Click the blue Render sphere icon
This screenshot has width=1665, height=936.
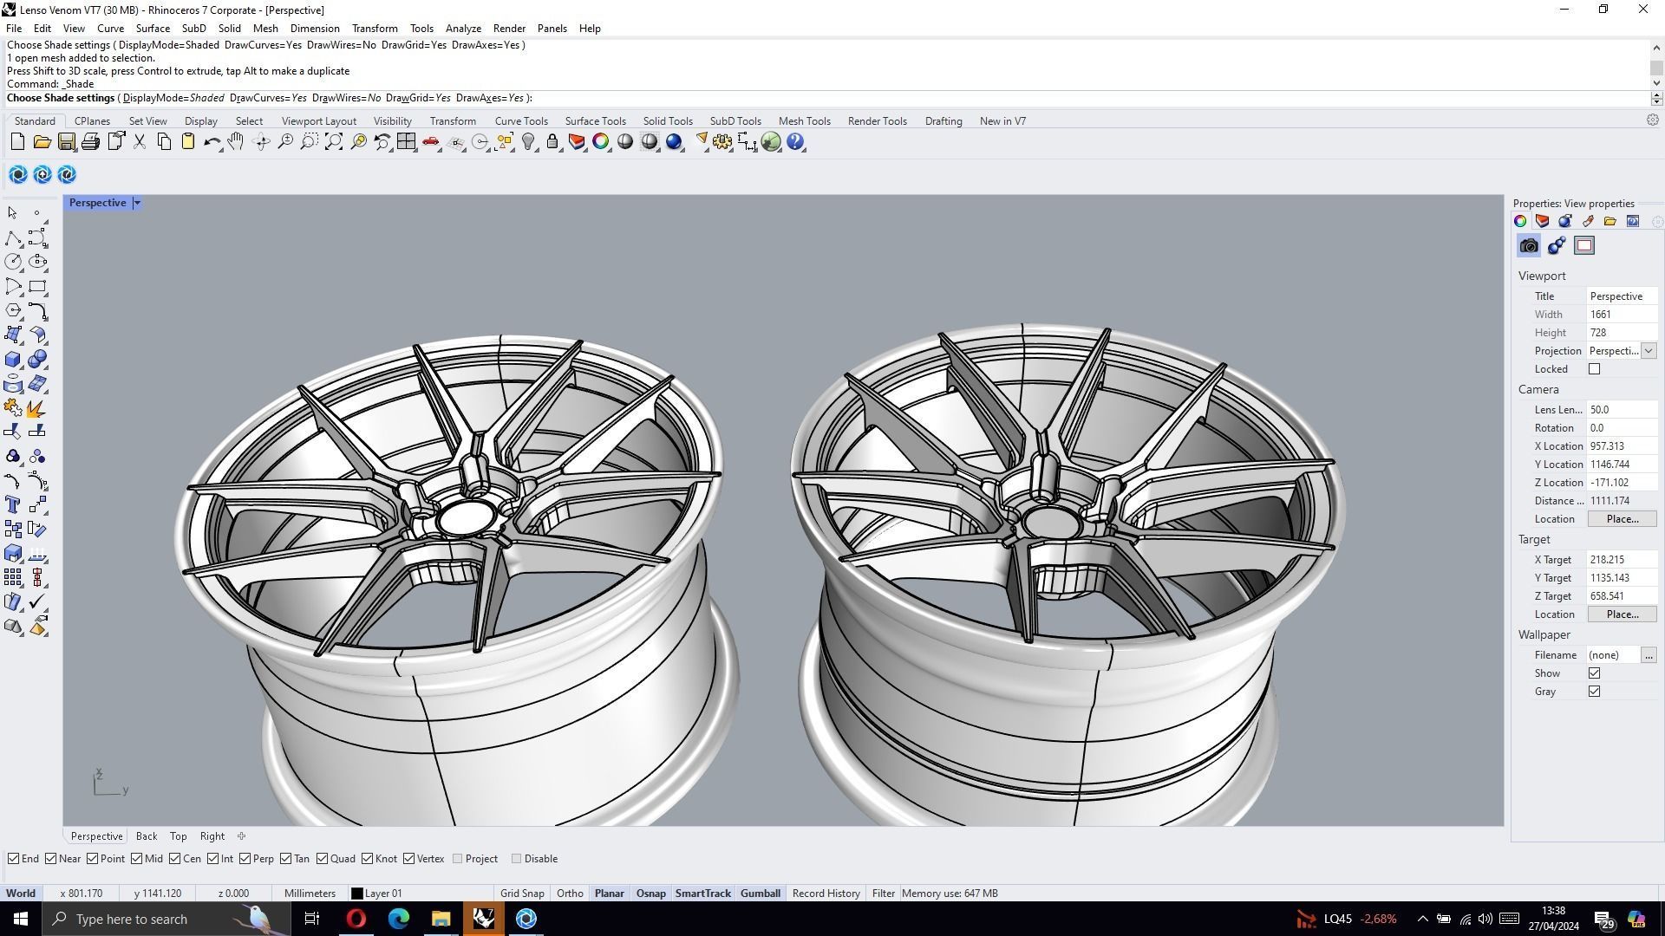[x=674, y=142]
